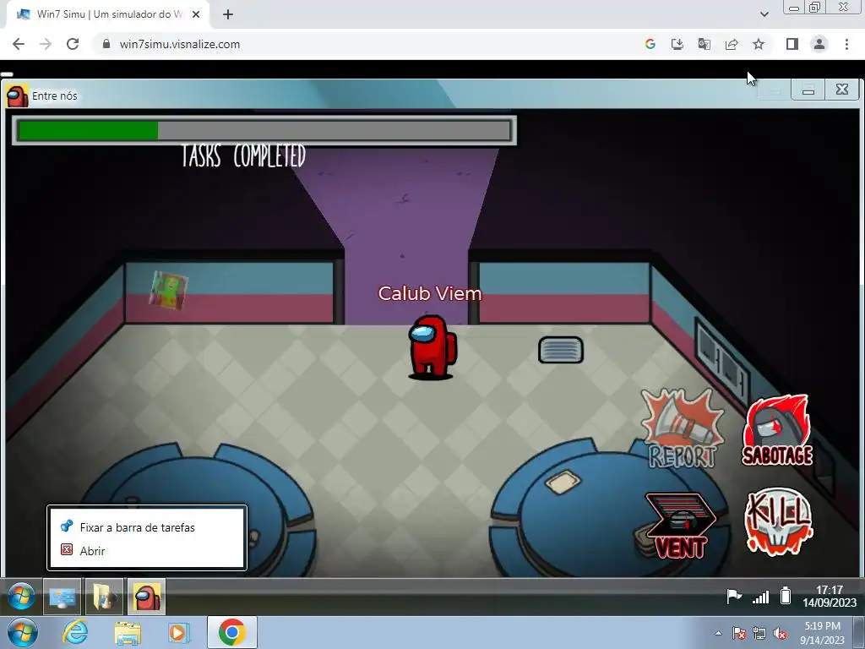The width and height of the screenshot is (865, 649).
Task: Click the battery tray icon in simulator
Action: [x=786, y=596]
